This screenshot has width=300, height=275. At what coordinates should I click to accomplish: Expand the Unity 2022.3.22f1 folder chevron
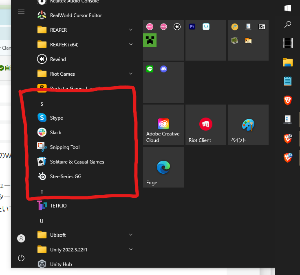click(x=131, y=249)
